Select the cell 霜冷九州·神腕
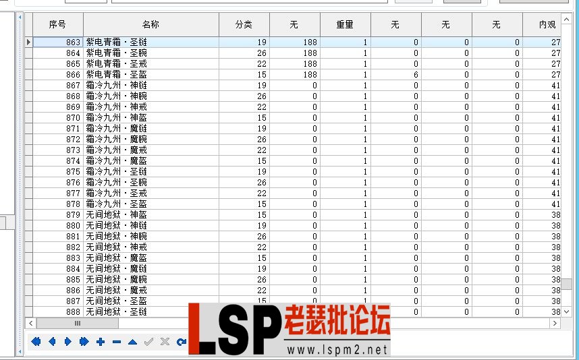Image resolution: width=579 pixels, height=360 pixels. point(151,96)
